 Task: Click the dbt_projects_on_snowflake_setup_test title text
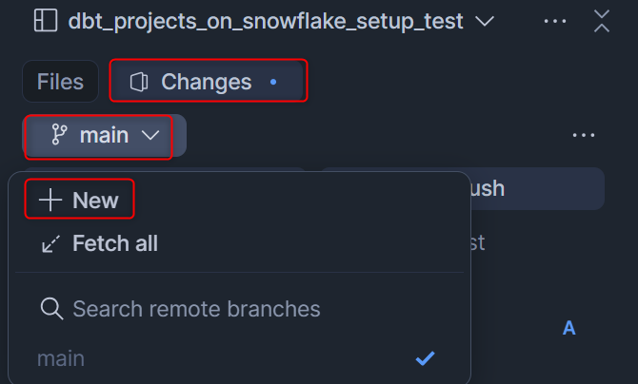click(x=266, y=21)
